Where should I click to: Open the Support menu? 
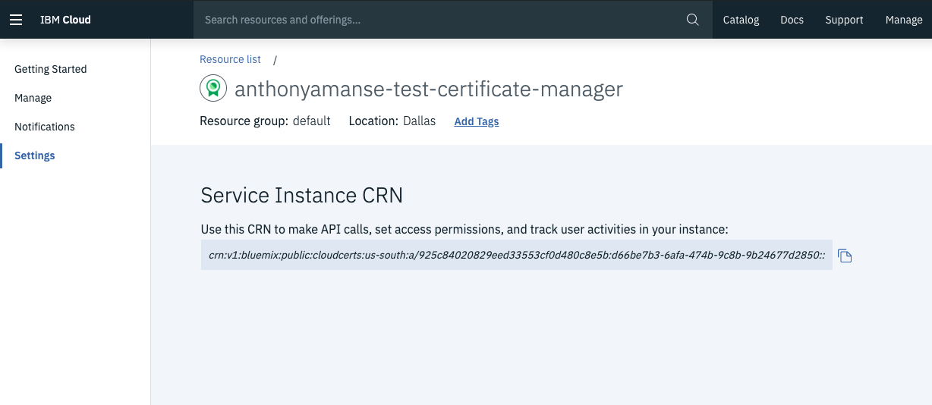pos(844,20)
